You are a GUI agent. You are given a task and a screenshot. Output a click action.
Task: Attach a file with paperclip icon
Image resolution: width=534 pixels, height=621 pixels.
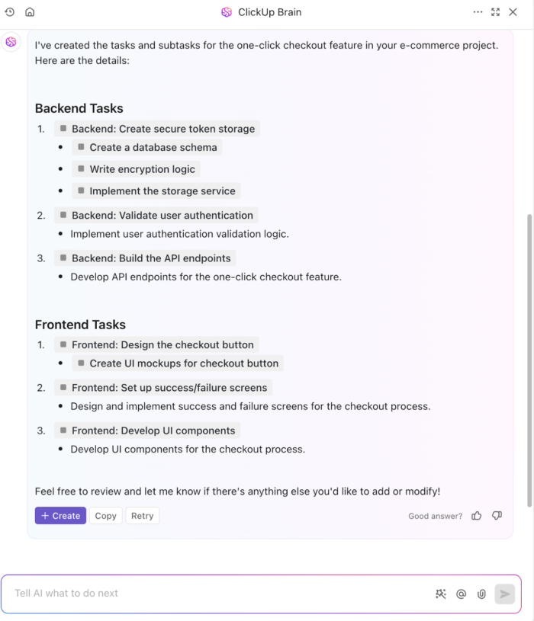pyautogui.click(x=481, y=594)
